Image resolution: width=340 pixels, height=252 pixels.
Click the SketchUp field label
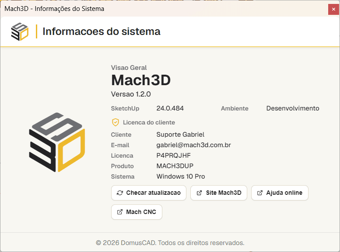(x=125, y=108)
